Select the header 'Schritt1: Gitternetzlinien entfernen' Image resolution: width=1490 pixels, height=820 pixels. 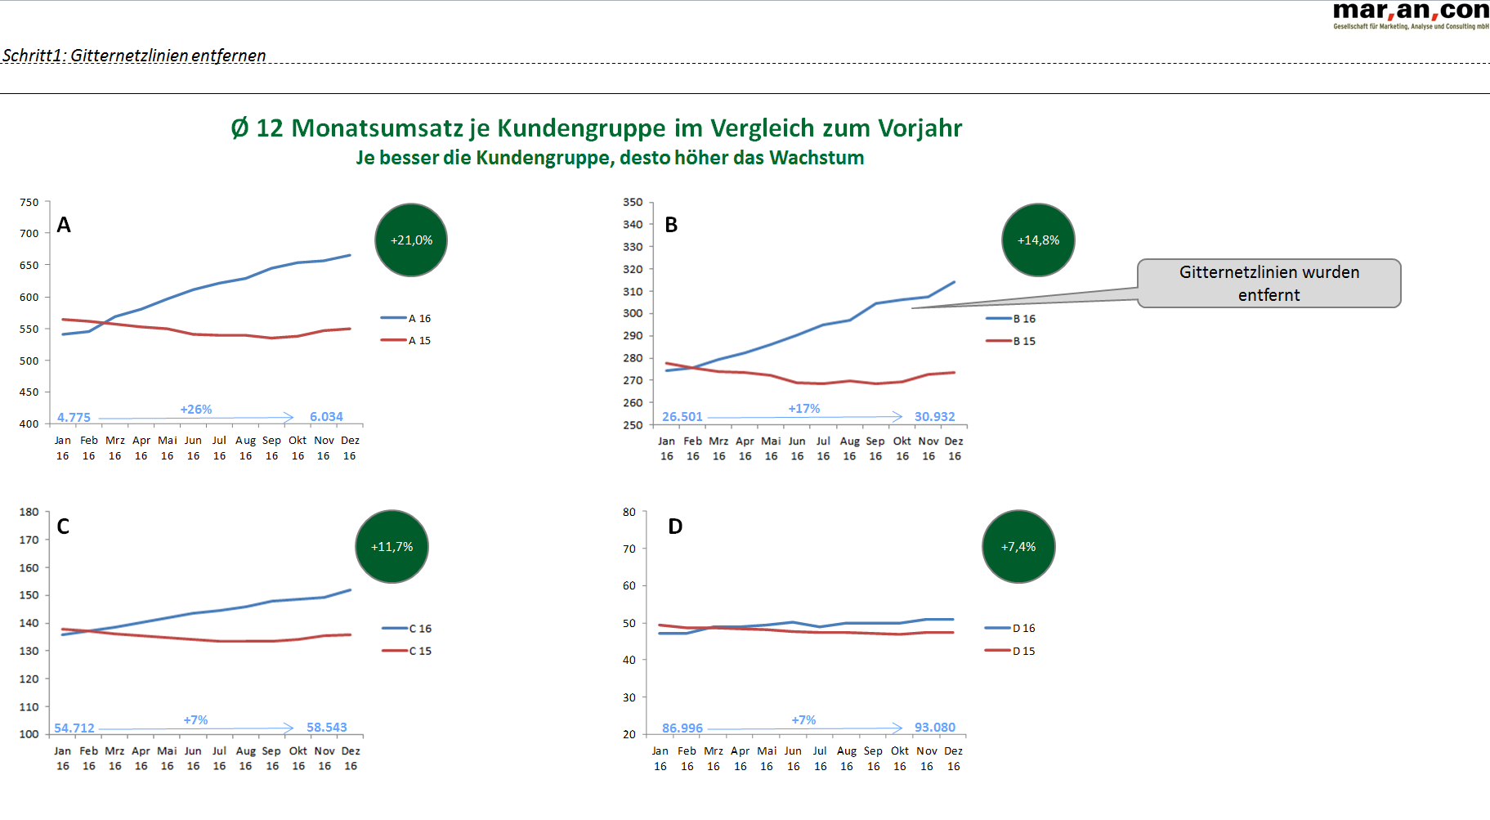[134, 56]
